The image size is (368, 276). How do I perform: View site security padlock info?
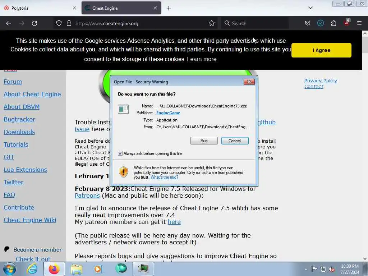[69, 23]
